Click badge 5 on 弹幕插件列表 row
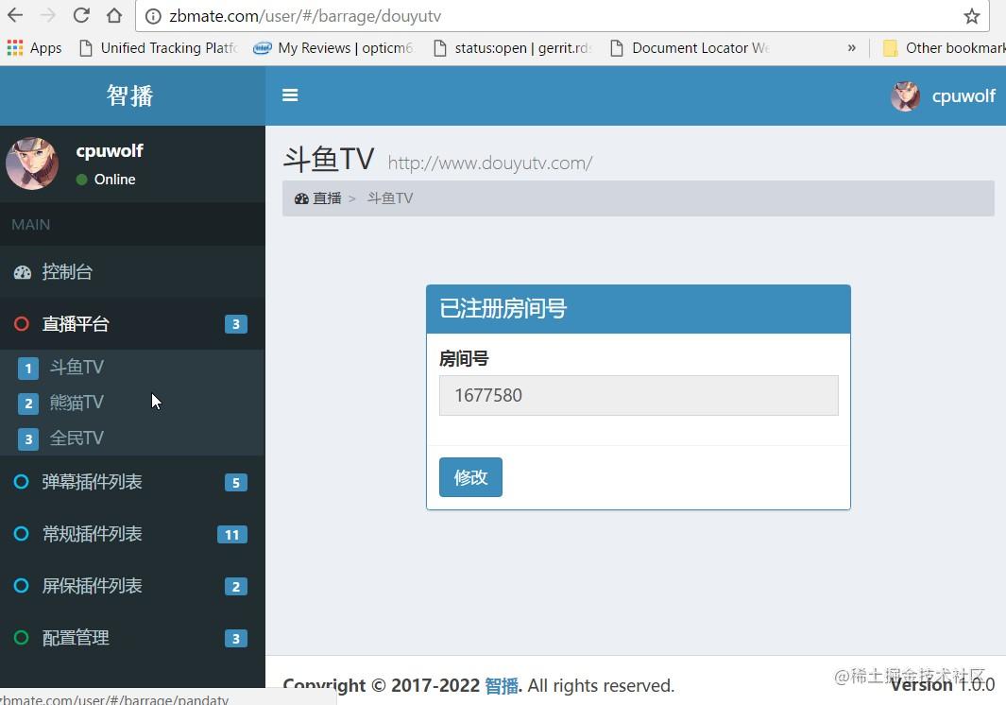1006x705 pixels. pos(236,482)
